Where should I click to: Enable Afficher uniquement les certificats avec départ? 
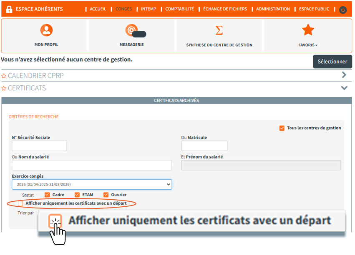coord(20,203)
